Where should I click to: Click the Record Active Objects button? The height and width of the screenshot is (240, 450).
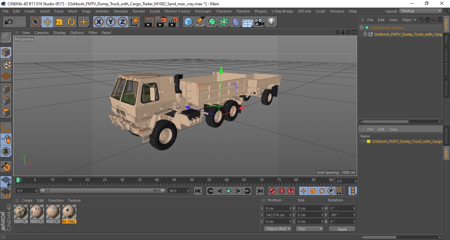tap(272, 191)
